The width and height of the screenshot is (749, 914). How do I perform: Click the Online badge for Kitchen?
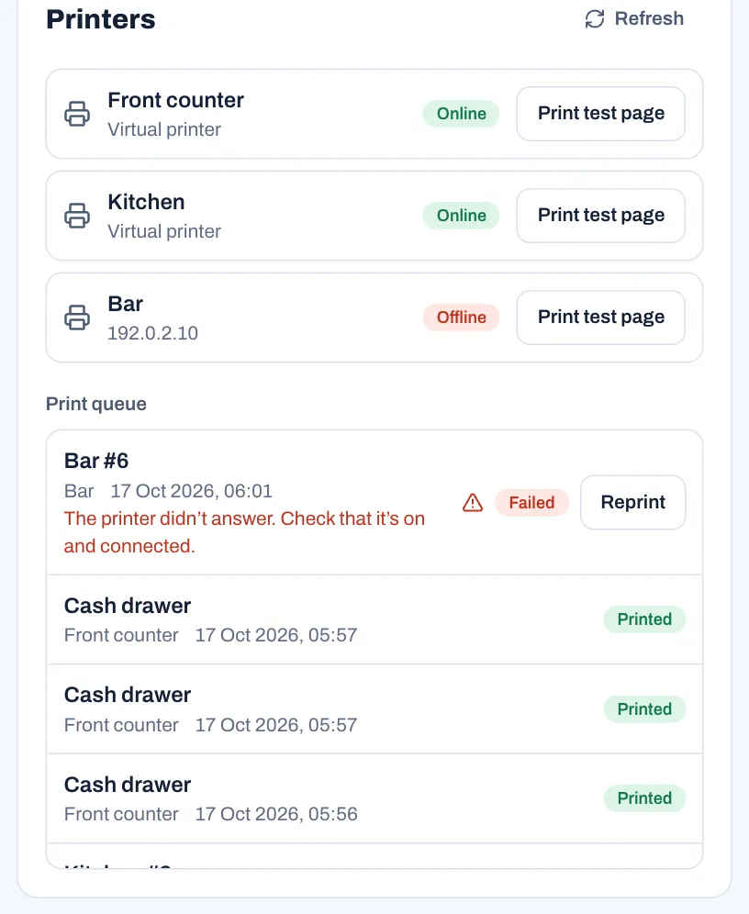click(x=461, y=216)
